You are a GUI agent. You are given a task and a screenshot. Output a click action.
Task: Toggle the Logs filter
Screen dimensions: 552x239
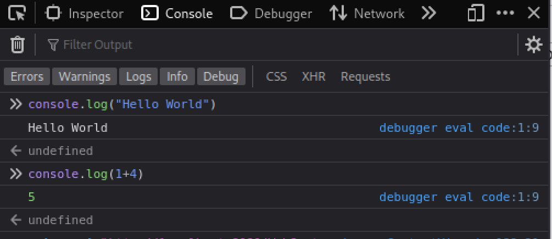click(x=138, y=76)
